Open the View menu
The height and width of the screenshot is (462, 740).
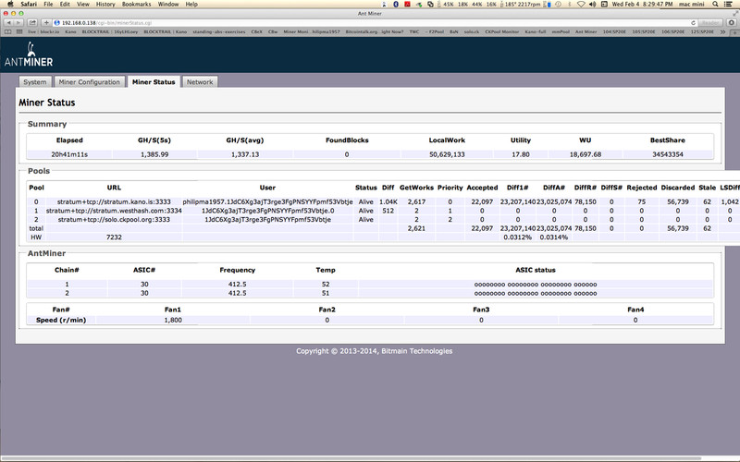pyautogui.click(x=83, y=4)
